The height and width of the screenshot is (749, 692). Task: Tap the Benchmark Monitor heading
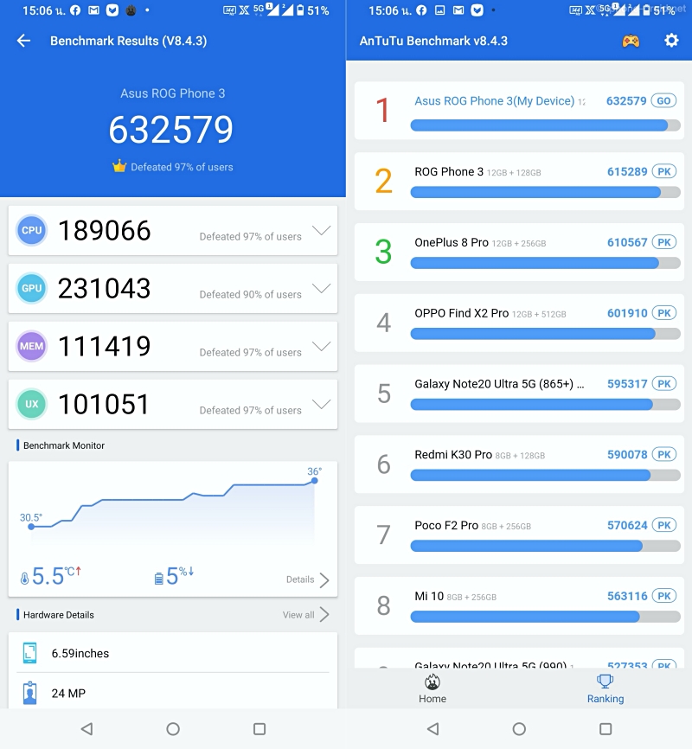coord(64,445)
